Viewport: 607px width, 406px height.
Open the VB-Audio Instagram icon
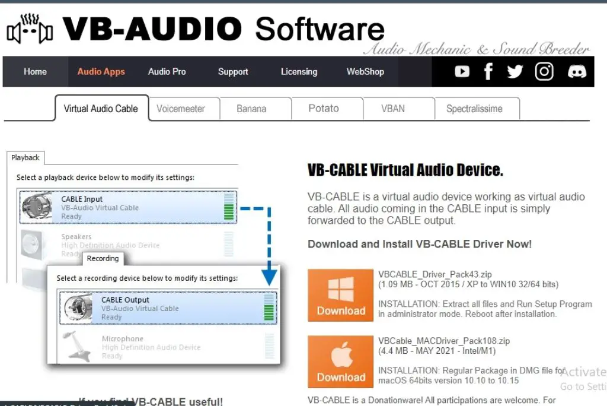[544, 71]
